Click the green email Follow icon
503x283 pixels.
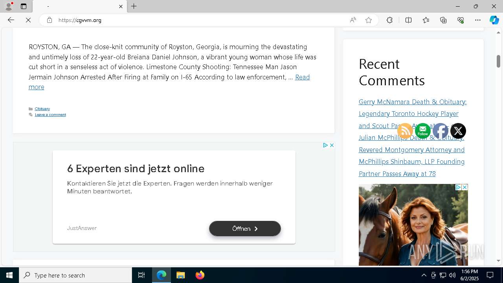click(423, 131)
